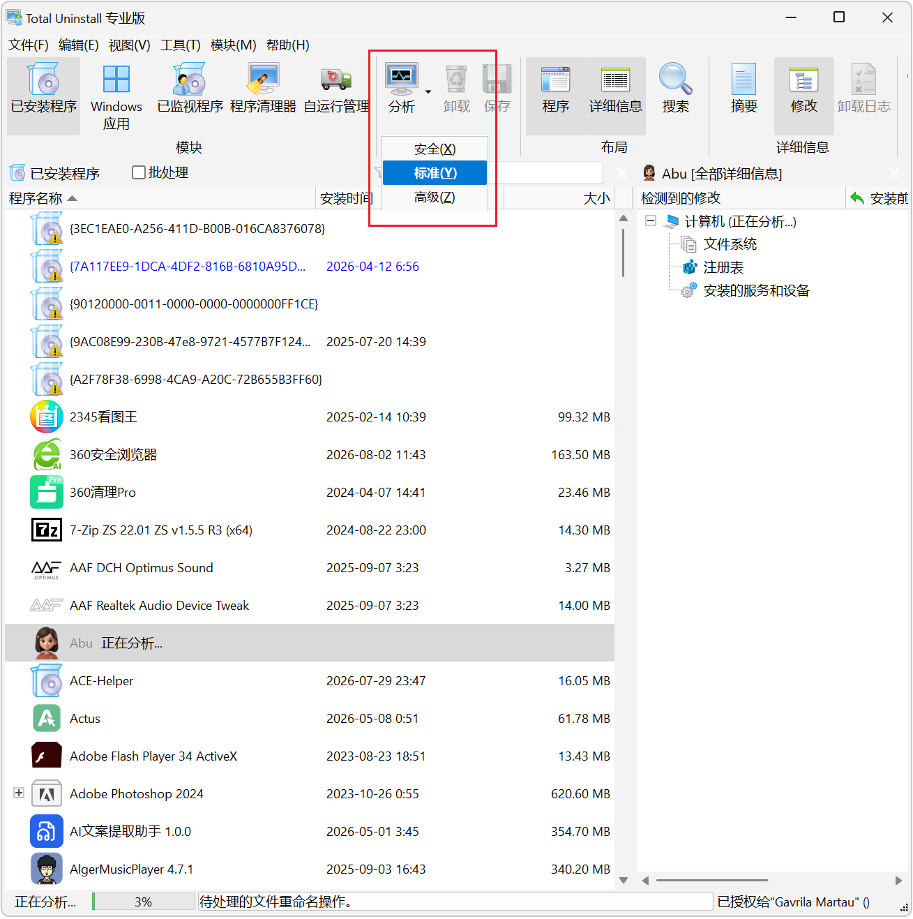Open the 已安装程序 module
This screenshot has width=913, height=919.
[44, 96]
